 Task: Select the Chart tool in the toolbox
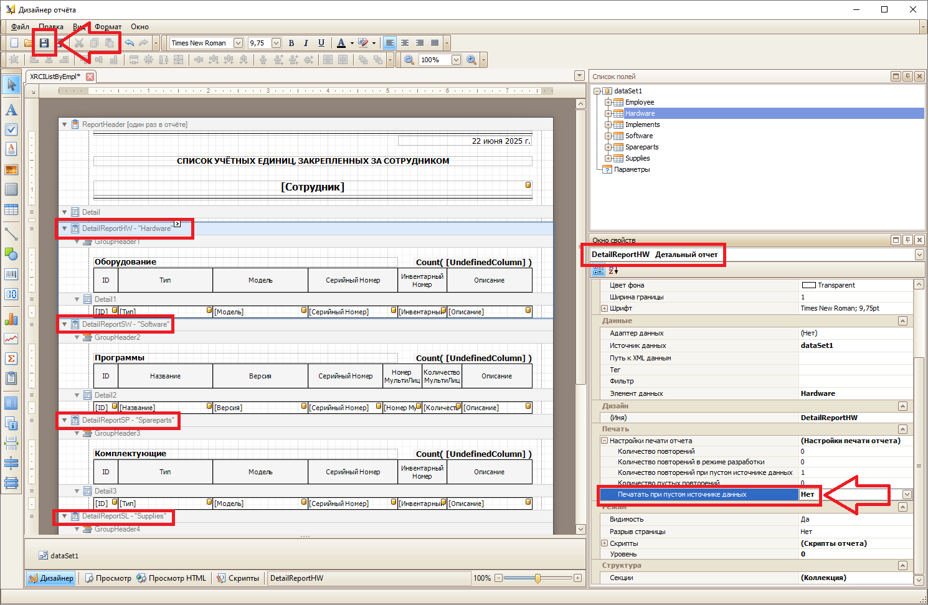tap(11, 319)
